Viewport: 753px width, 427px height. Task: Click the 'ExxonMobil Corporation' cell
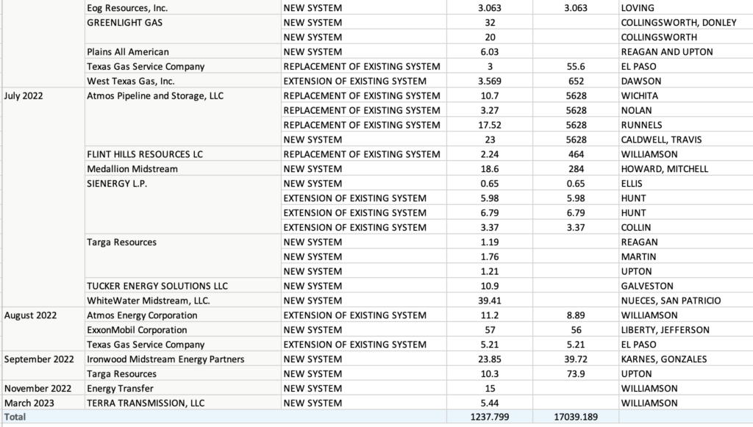point(183,329)
